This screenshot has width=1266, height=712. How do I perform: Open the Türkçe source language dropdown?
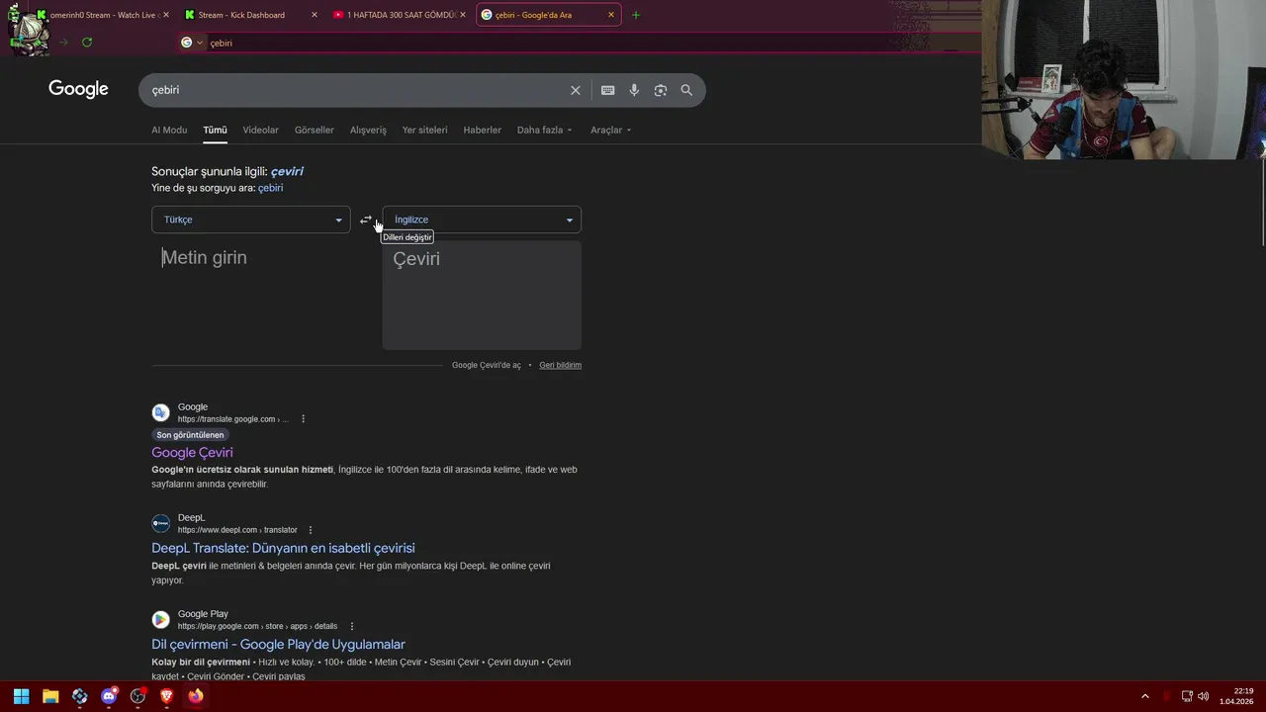[x=250, y=220]
